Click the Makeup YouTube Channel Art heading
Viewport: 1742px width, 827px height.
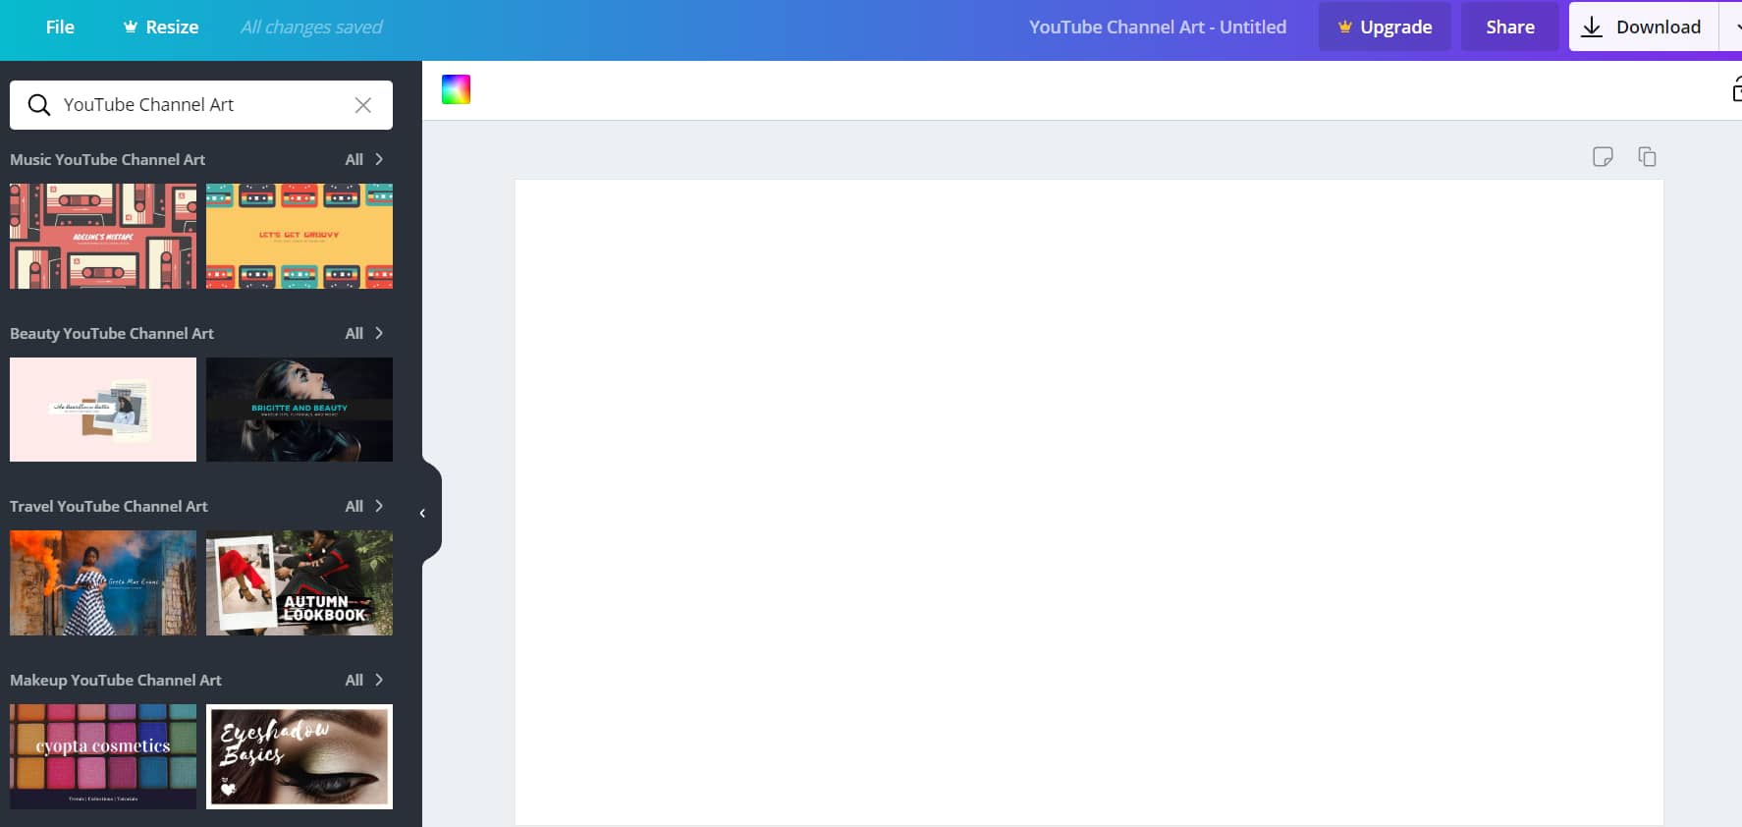pos(116,680)
